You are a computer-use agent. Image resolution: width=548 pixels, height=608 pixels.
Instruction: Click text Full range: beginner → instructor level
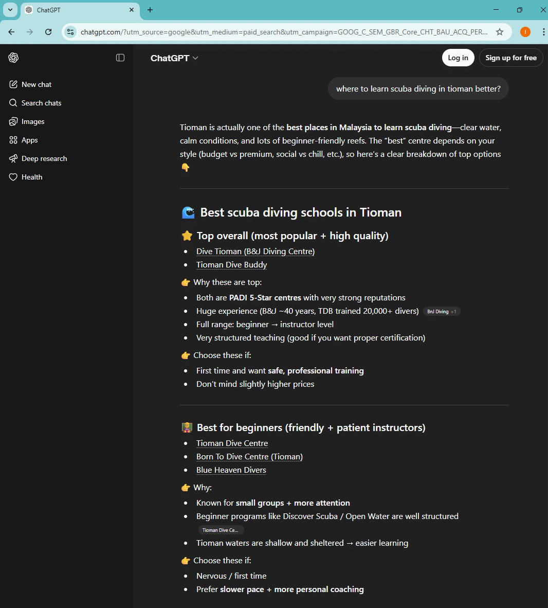(265, 325)
